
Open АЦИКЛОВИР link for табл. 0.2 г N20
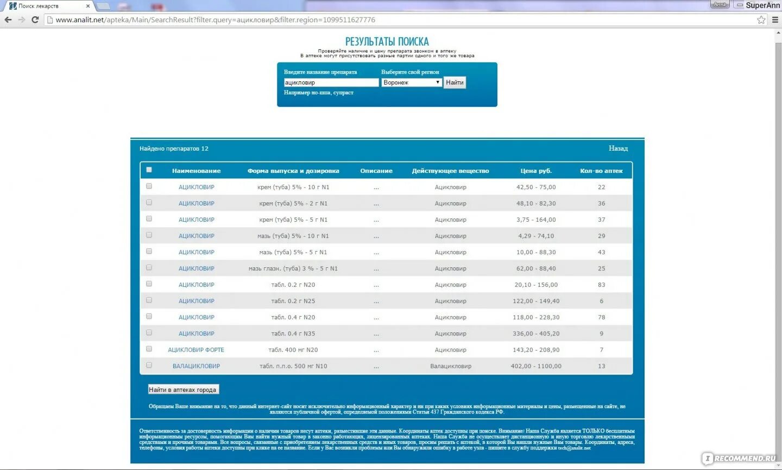tap(196, 285)
